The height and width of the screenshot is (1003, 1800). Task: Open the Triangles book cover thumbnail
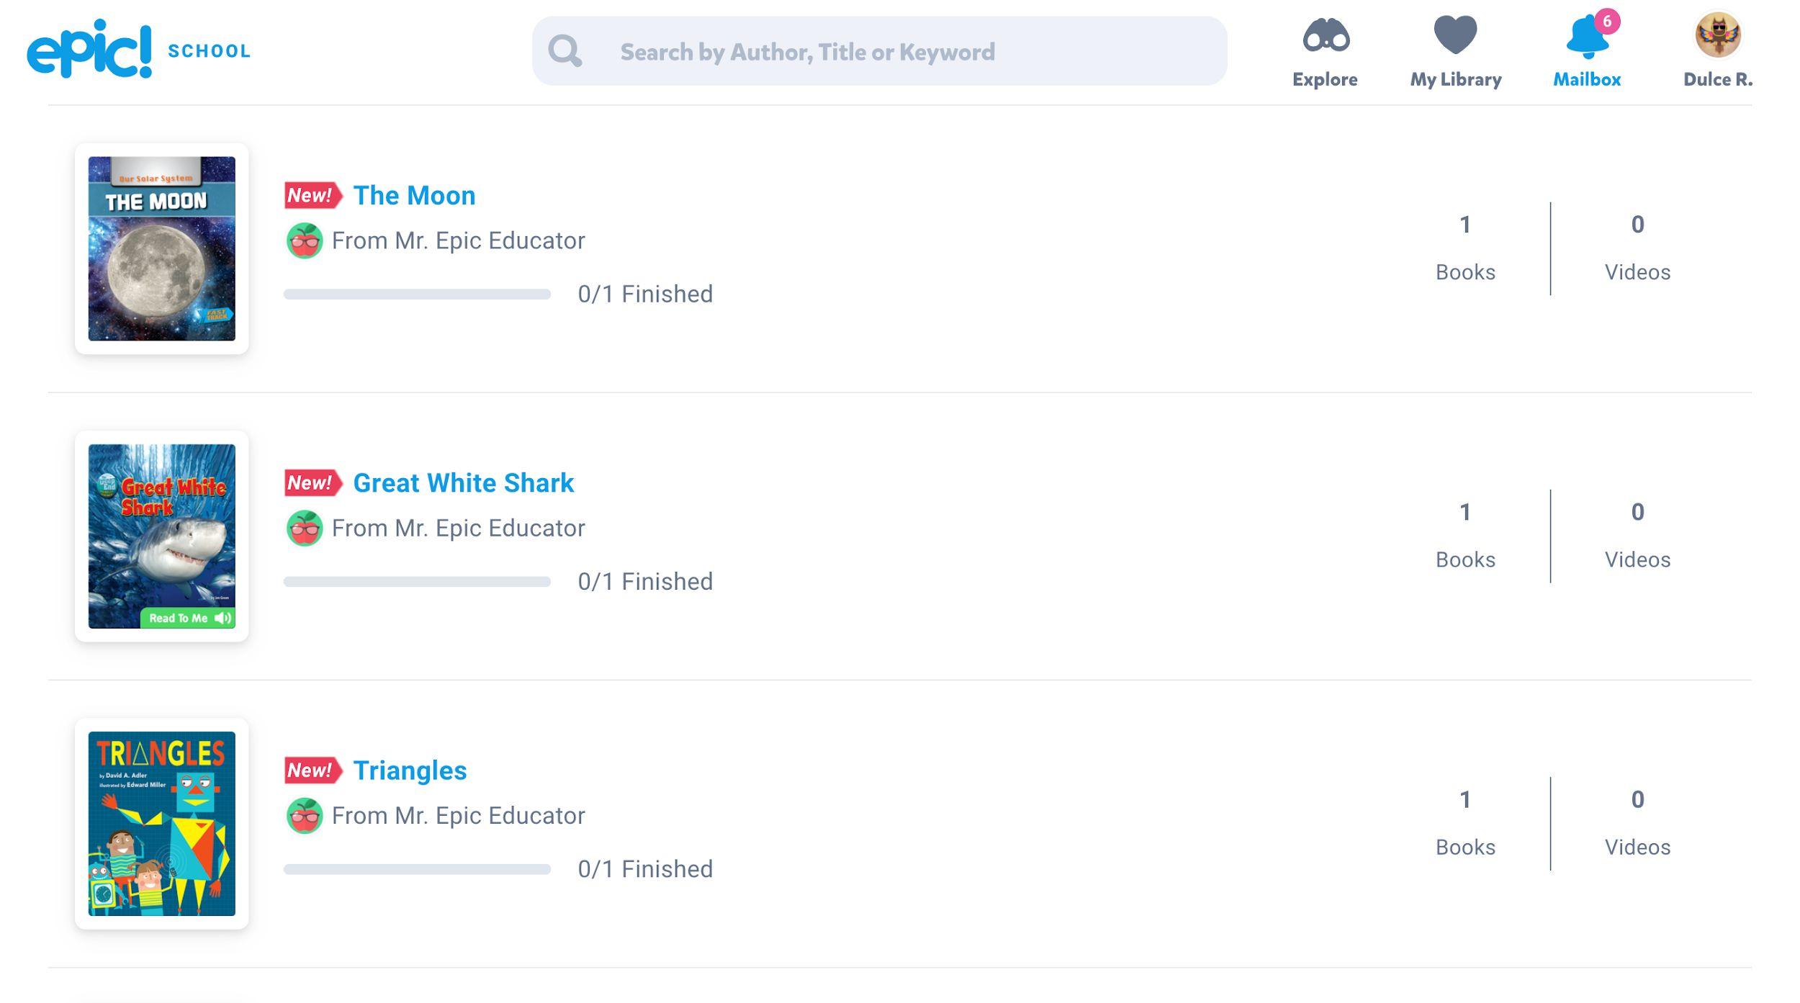pos(161,823)
